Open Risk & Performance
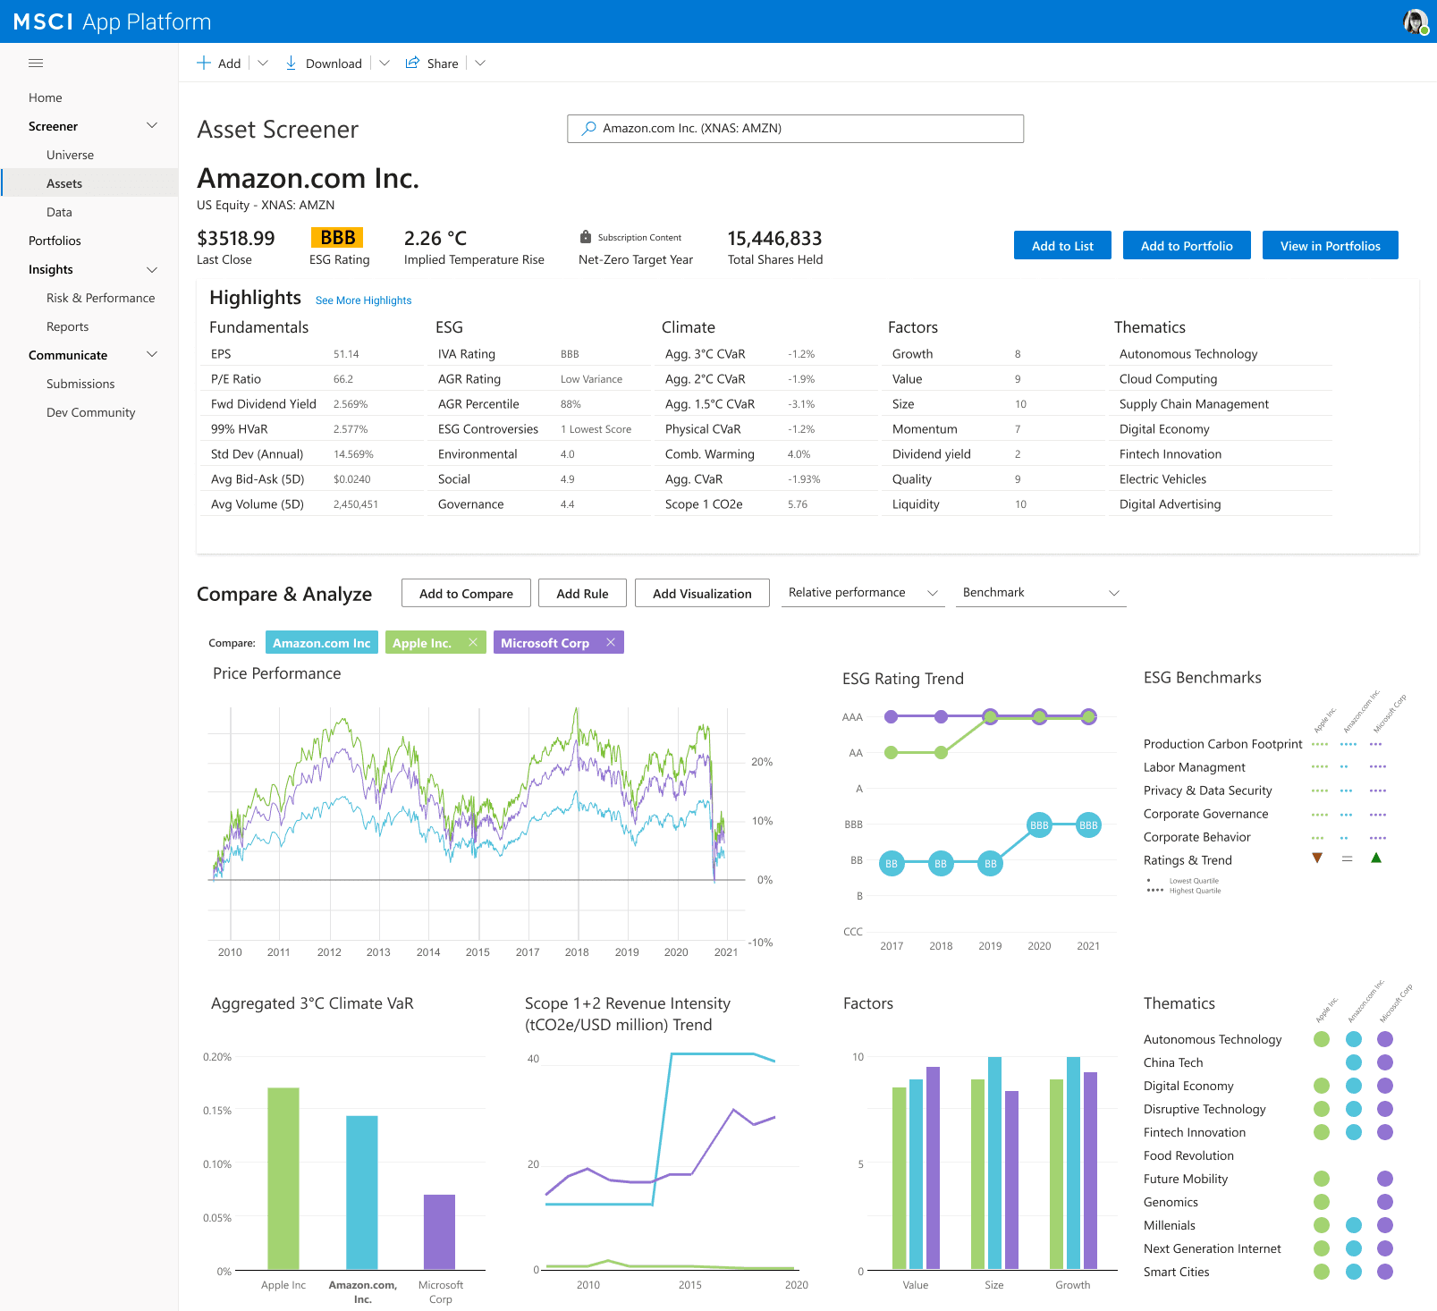The image size is (1437, 1311). [100, 298]
